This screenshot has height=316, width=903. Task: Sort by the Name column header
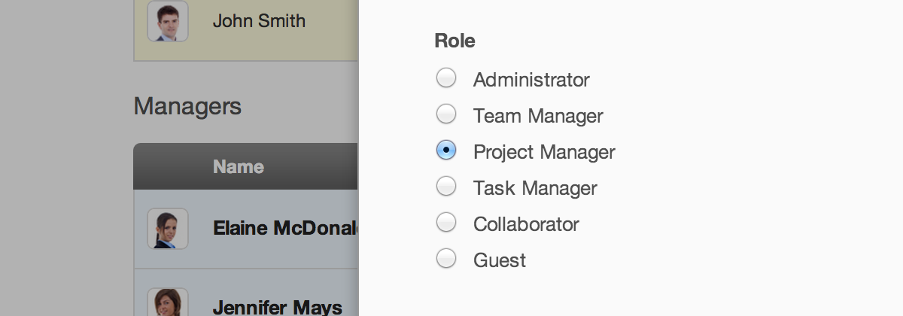pos(239,166)
